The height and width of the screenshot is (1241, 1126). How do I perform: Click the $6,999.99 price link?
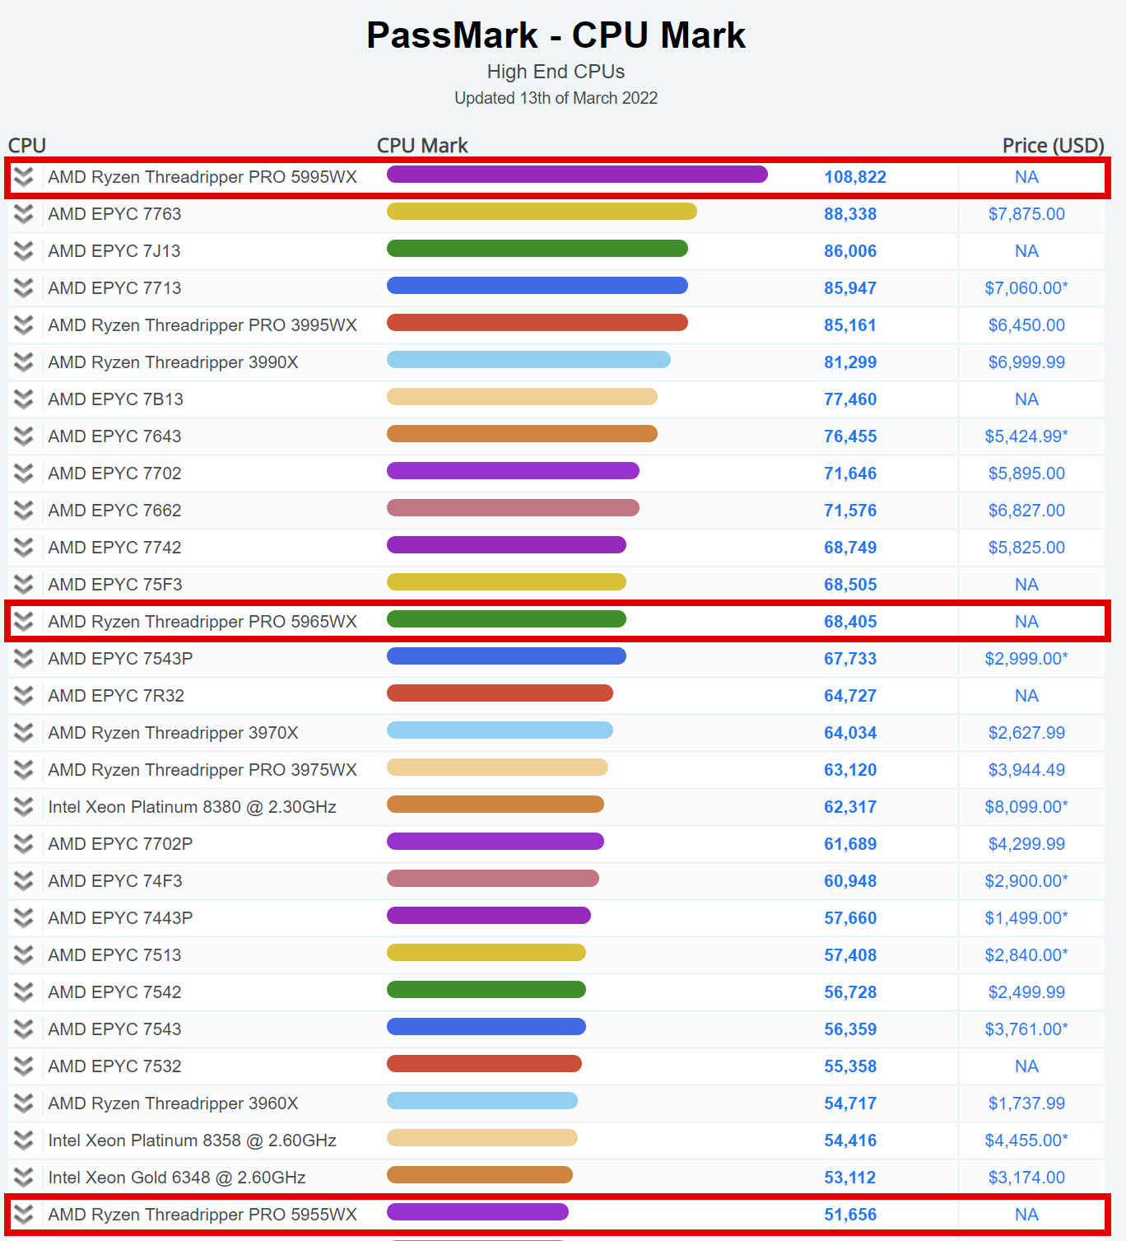(1026, 362)
